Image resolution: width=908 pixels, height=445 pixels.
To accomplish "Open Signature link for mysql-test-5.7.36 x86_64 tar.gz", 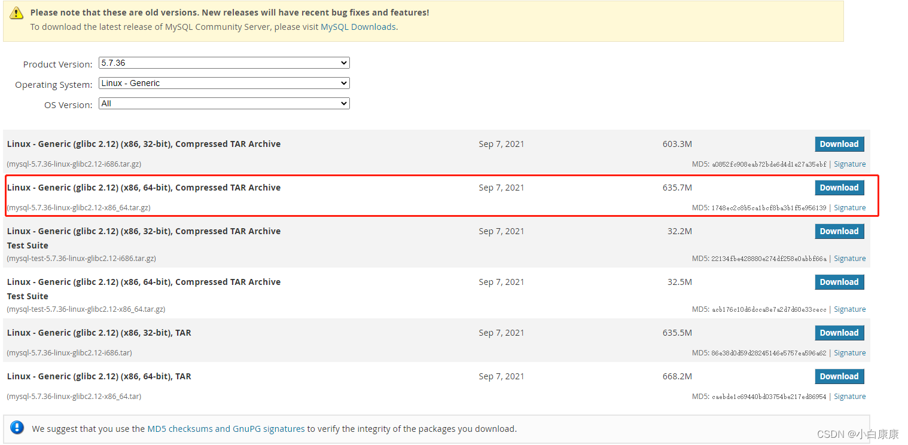I will pos(850,309).
